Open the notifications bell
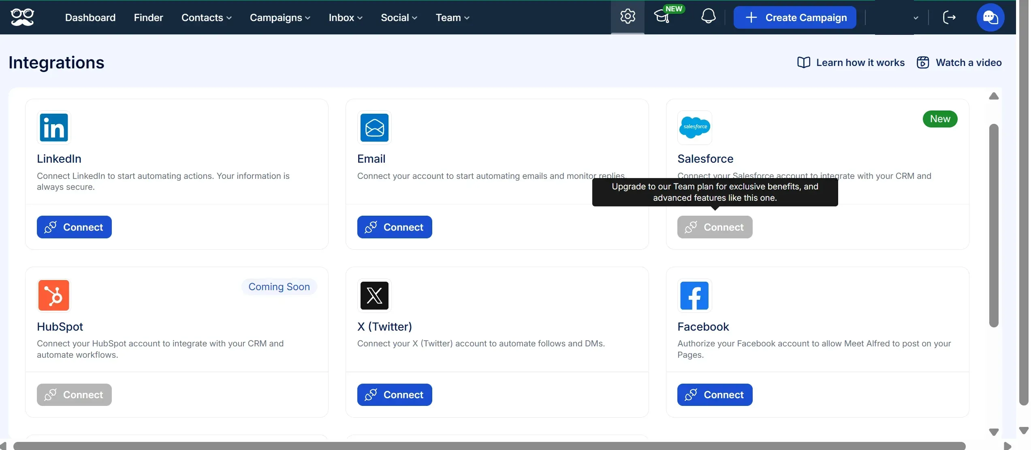This screenshot has width=1031, height=450. coord(708,17)
